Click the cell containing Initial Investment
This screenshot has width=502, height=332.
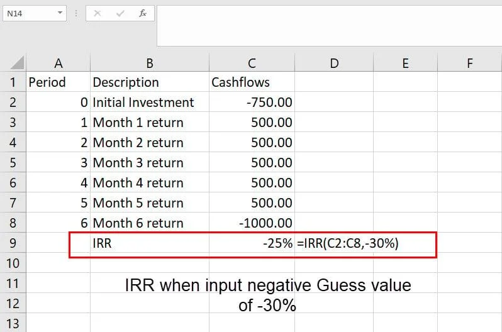tap(150, 102)
